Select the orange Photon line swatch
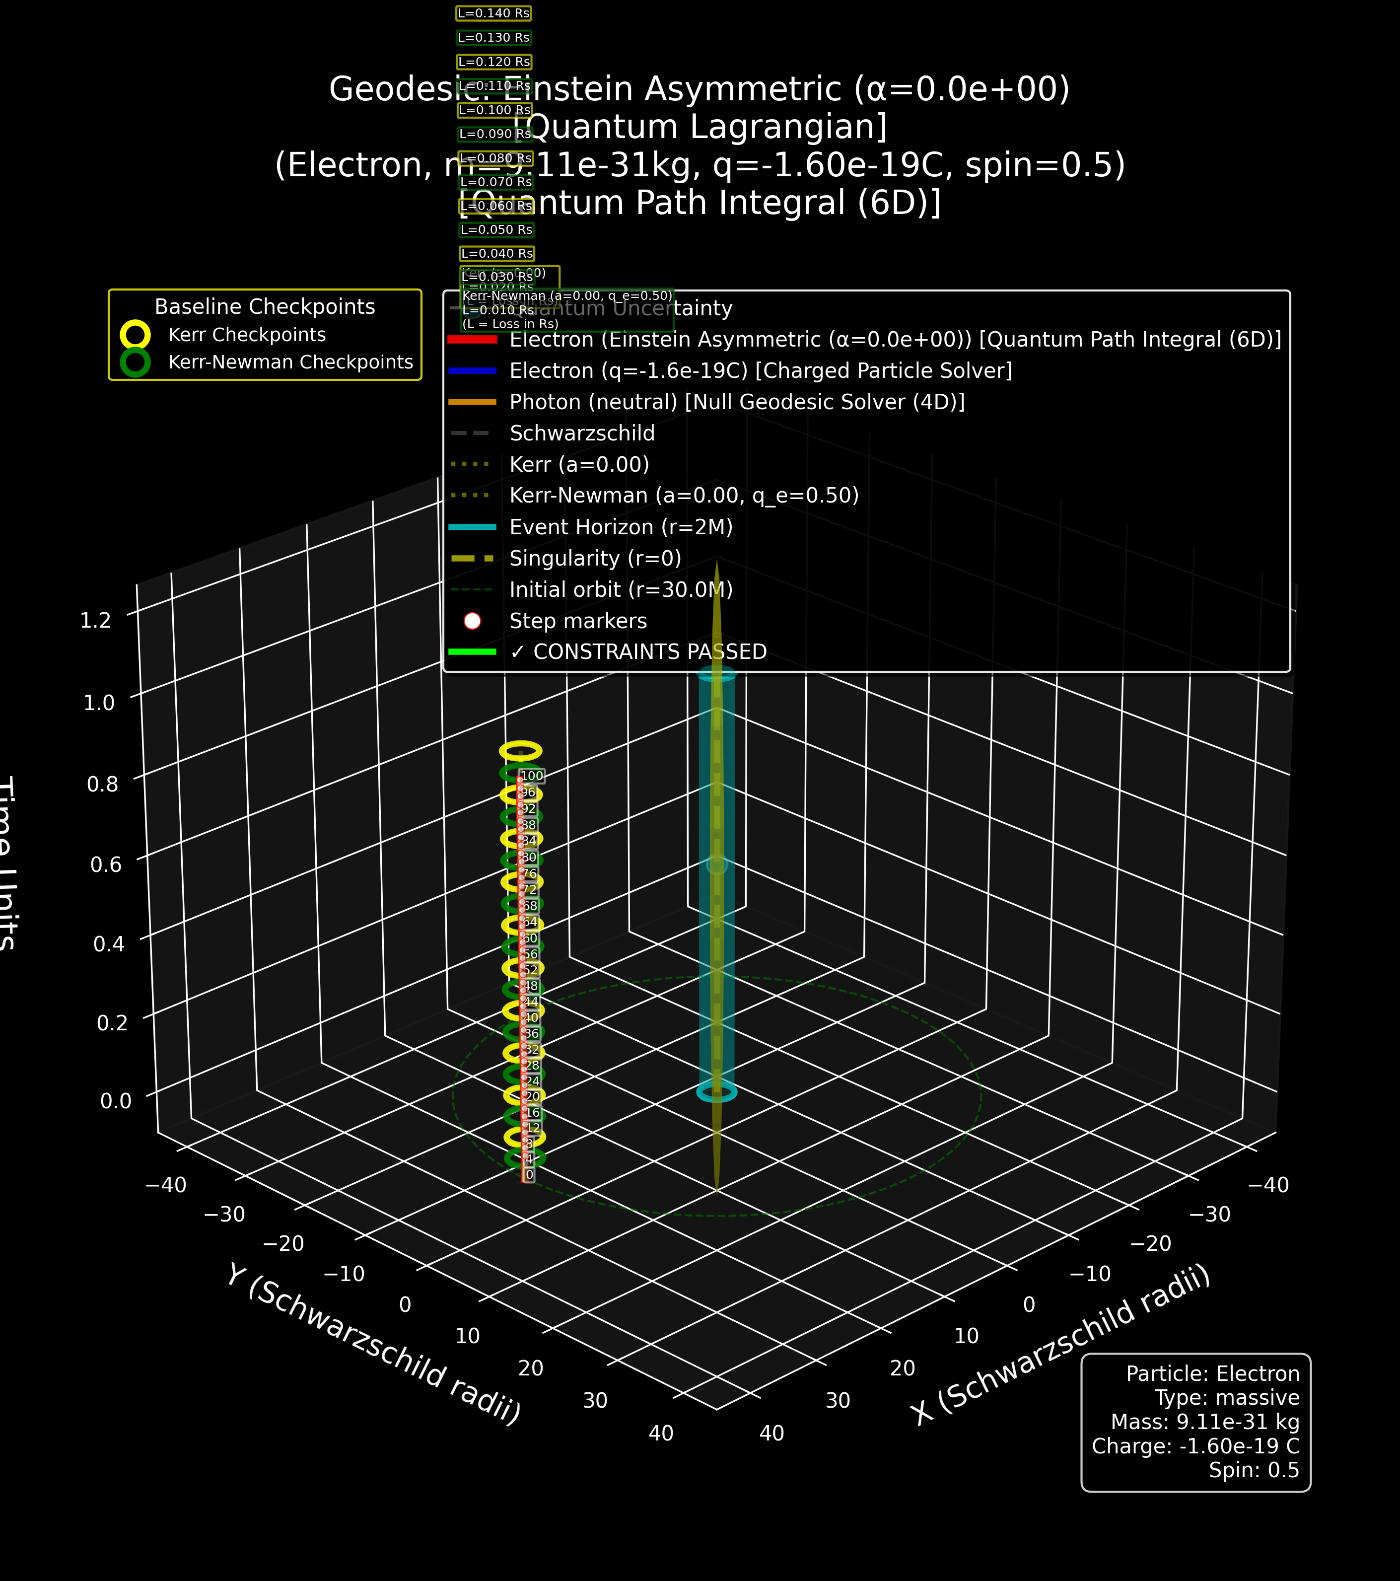This screenshot has height=1581, width=1400. click(x=472, y=402)
